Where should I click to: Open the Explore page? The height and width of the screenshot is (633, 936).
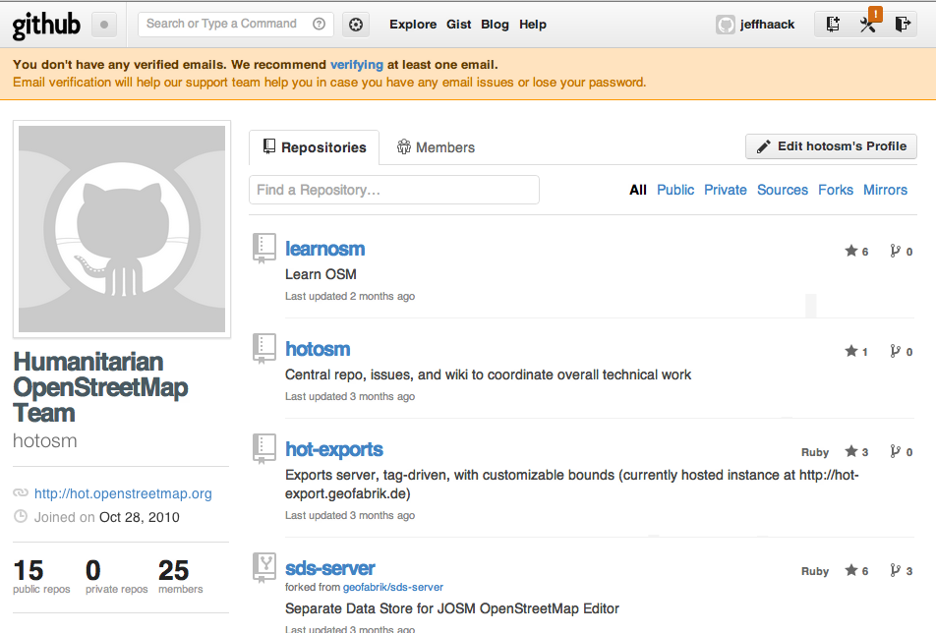(412, 24)
